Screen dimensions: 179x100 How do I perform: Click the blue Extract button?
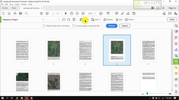click(x=112, y=26)
